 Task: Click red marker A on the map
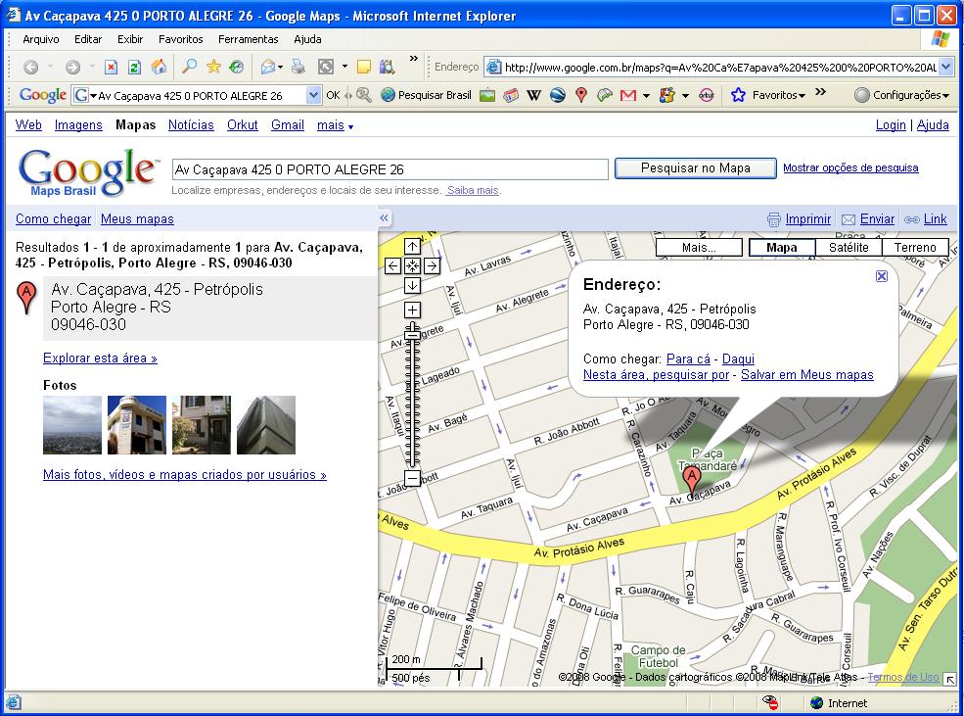(692, 480)
